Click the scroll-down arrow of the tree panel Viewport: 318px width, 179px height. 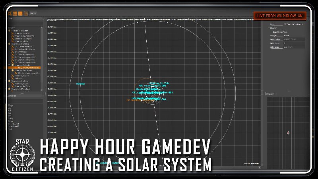tap(42, 90)
